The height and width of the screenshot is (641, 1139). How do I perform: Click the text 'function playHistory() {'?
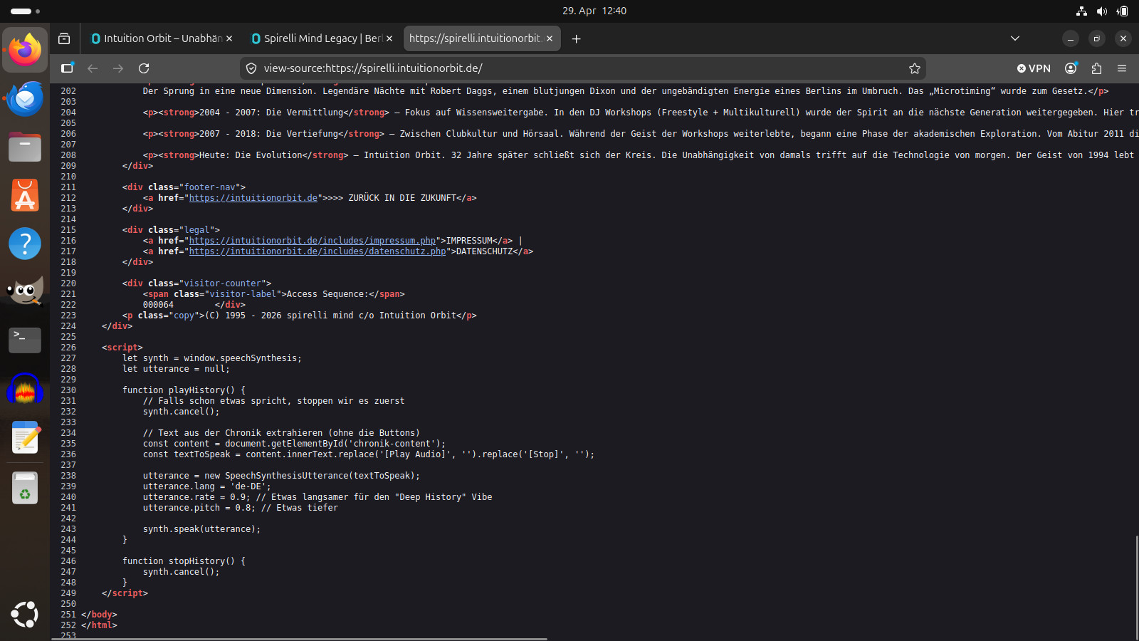pos(184,390)
